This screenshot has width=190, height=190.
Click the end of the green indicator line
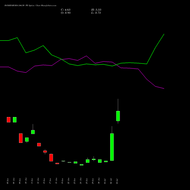(164, 34)
